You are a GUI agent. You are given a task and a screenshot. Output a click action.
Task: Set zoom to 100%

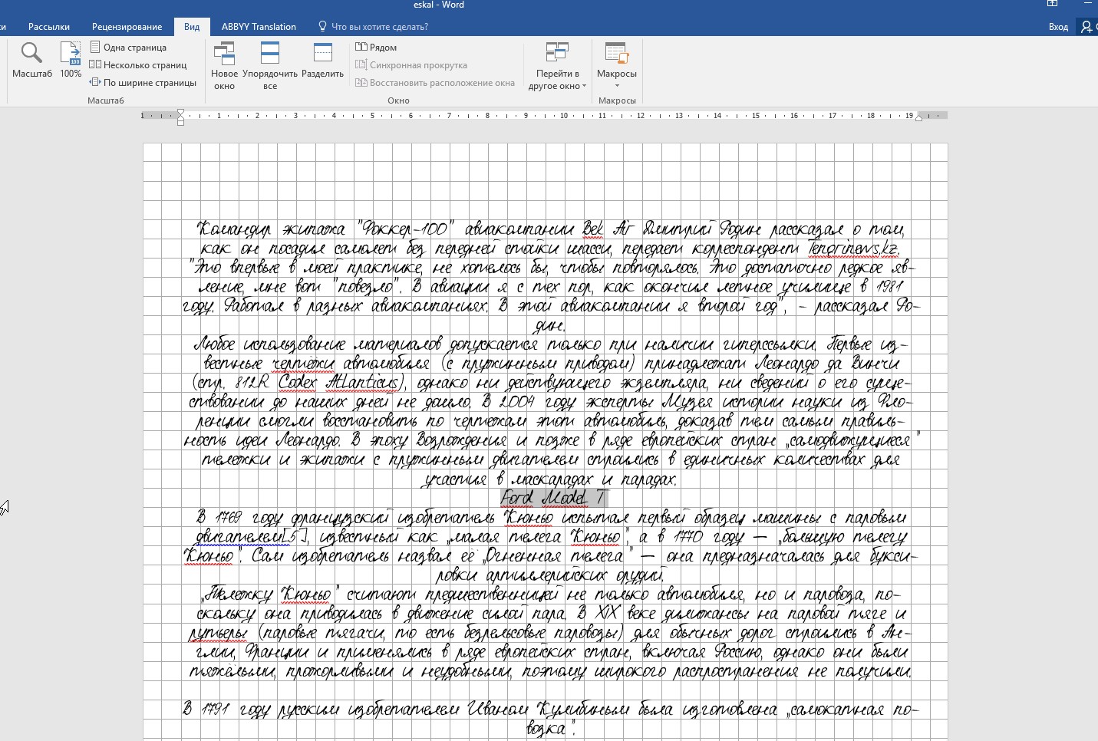pos(71,60)
